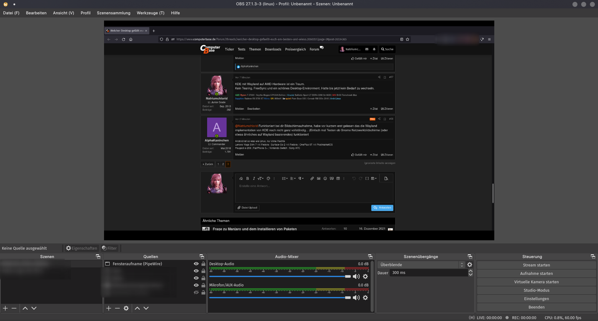Image resolution: width=598 pixels, height=321 pixels.
Task: Enable Studio-Modus
Action: pyautogui.click(x=536, y=290)
